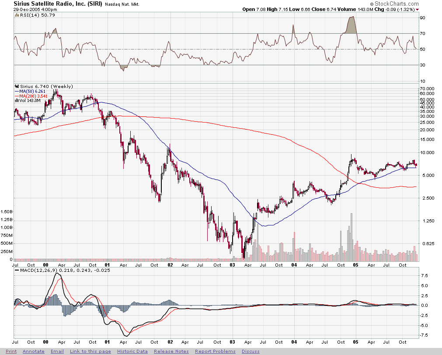Screen dimensions: 442x355
Task: Click the 250M volume axis label
Action: click(7, 251)
